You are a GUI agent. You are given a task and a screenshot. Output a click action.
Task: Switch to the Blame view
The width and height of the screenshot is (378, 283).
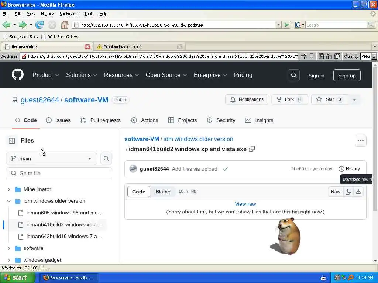click(163, 192)
